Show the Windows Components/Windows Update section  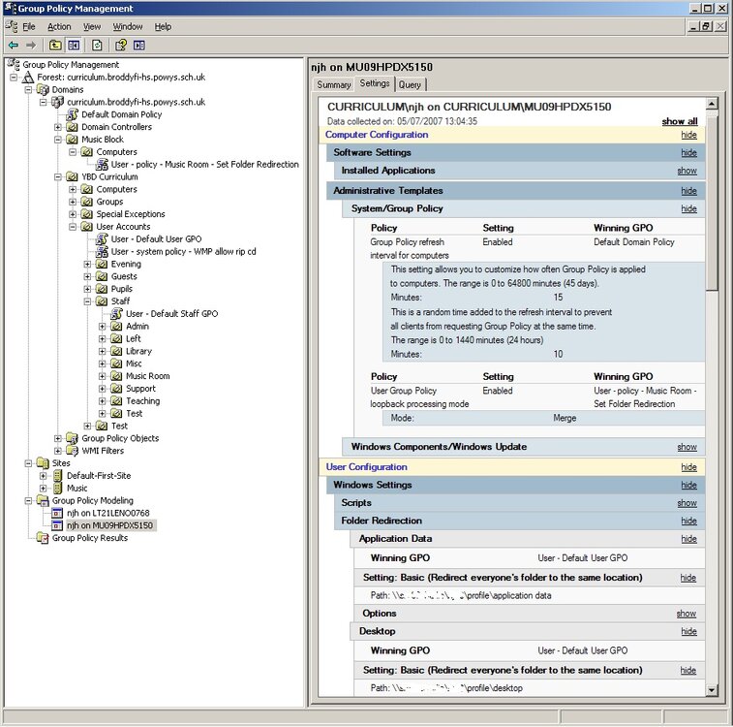(x=687, y=447)
